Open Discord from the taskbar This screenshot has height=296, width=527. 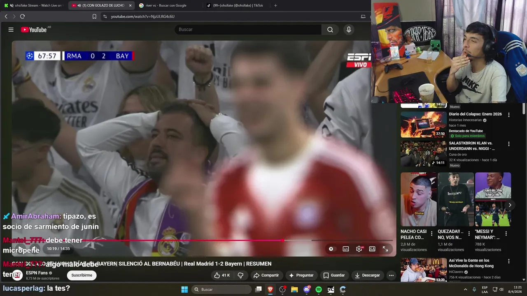[x=307, y=289]
